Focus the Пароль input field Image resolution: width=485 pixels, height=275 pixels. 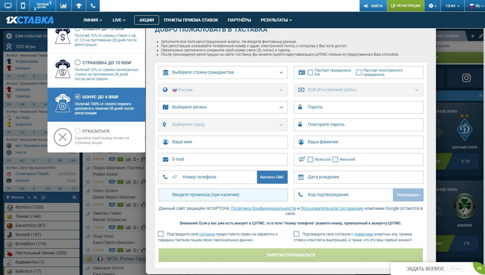pos(359,107)
